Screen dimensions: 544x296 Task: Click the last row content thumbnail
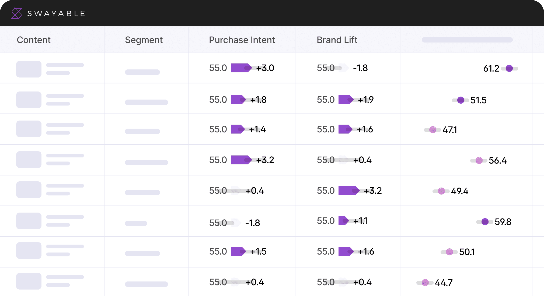(29, 281)
